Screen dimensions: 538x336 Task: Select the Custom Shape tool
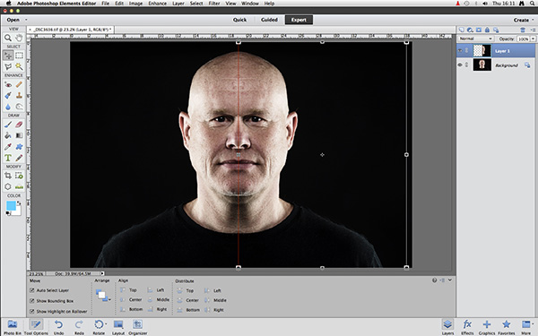point(19,147)
